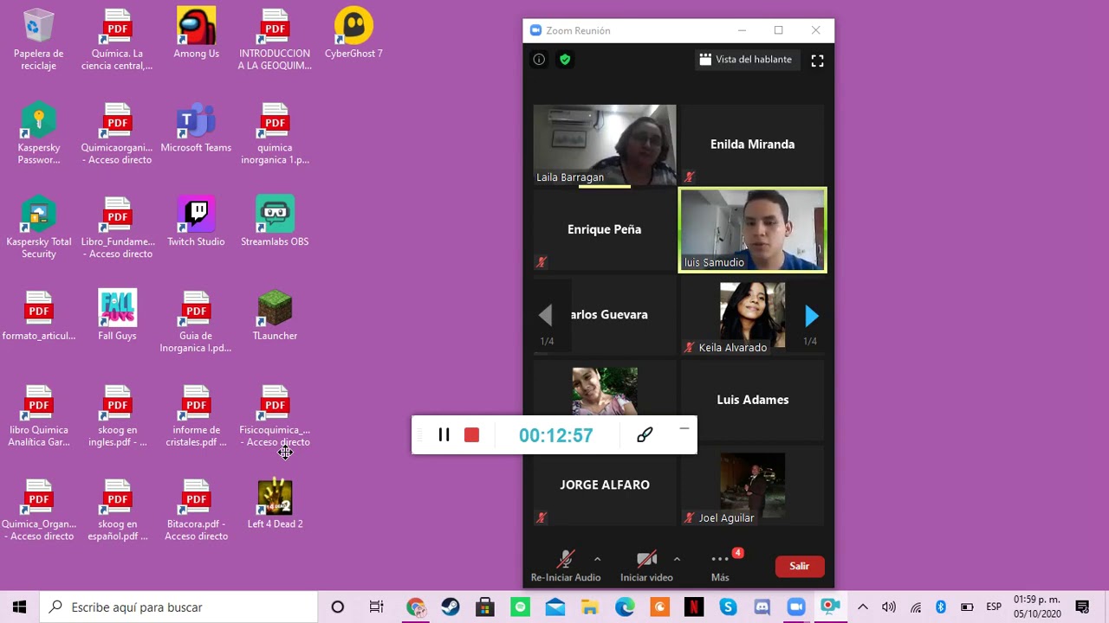Open the Among Us desktop shortcut

[197, 34]
